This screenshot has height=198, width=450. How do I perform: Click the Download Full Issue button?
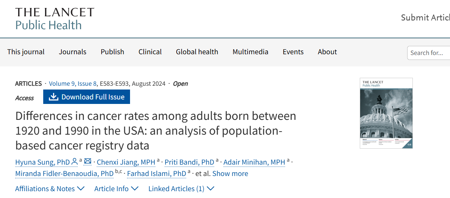point(86,97)
